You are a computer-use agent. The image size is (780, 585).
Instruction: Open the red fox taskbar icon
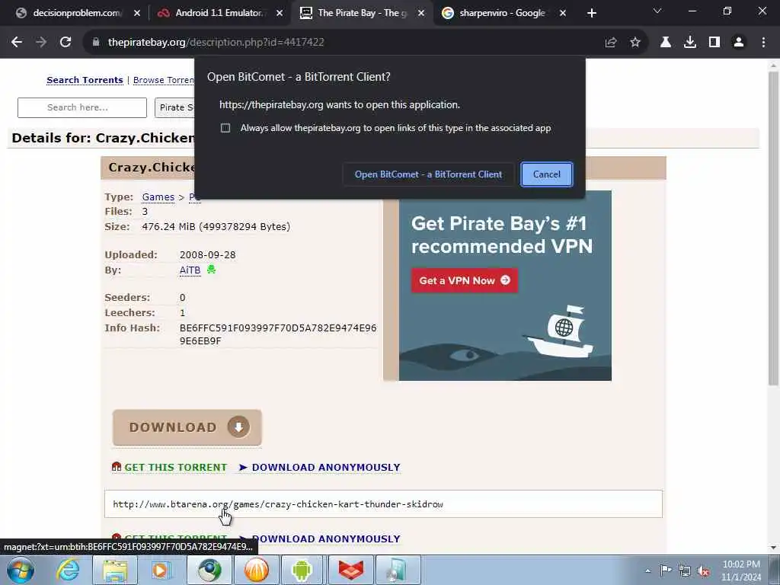point(351,570)
